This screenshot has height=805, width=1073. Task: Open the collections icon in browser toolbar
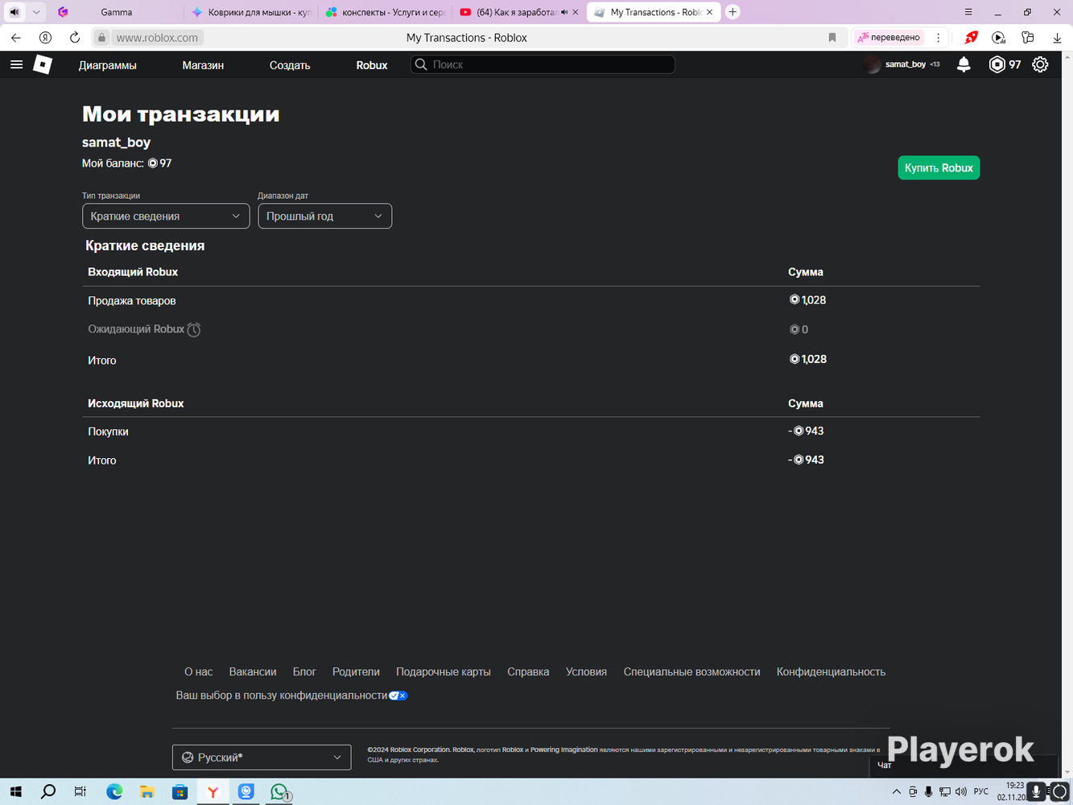point(1028,37)
